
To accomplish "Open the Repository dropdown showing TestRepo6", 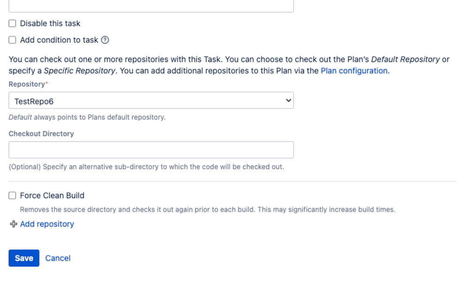I will (x=151, y=100).
